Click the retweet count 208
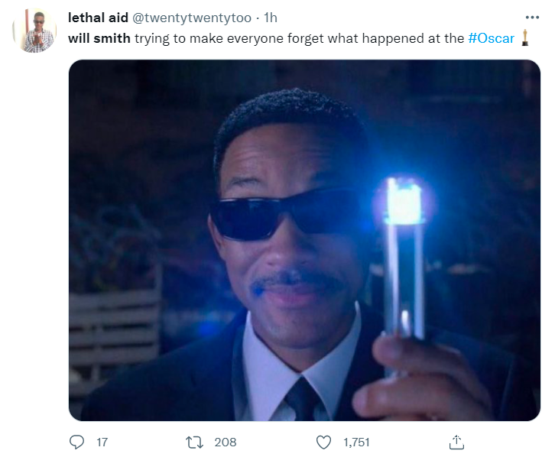This screenshot has height=457, width=555. pos(226,442)
